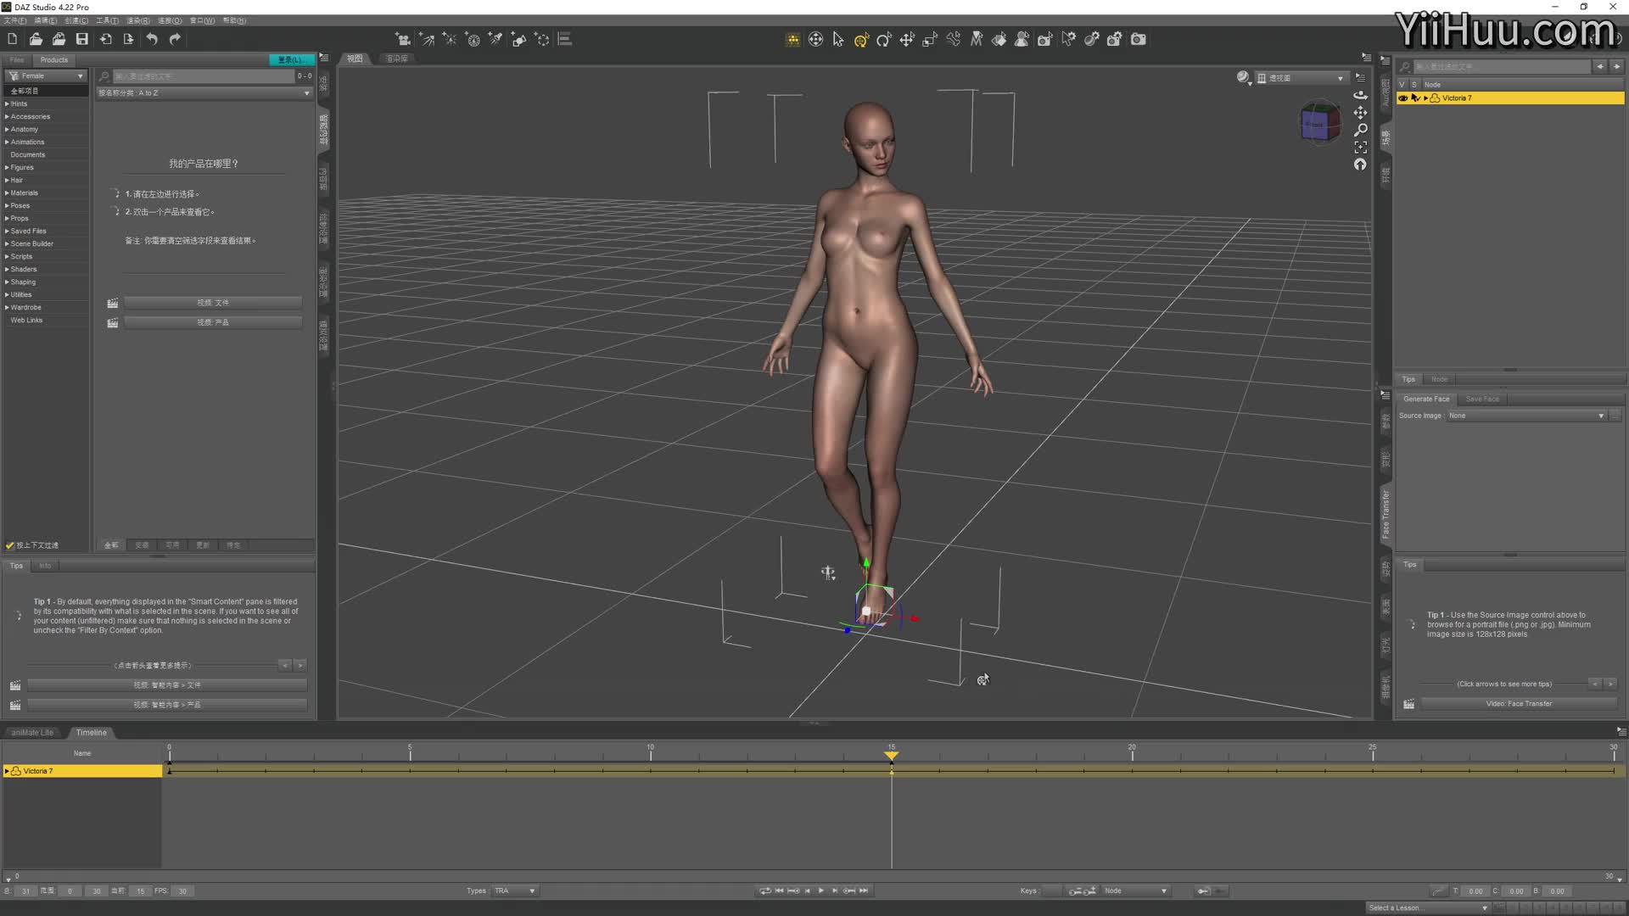Screen dimensions: 1629x916
Task: Open the Source Image dropdown
Action: (1526, 416)
